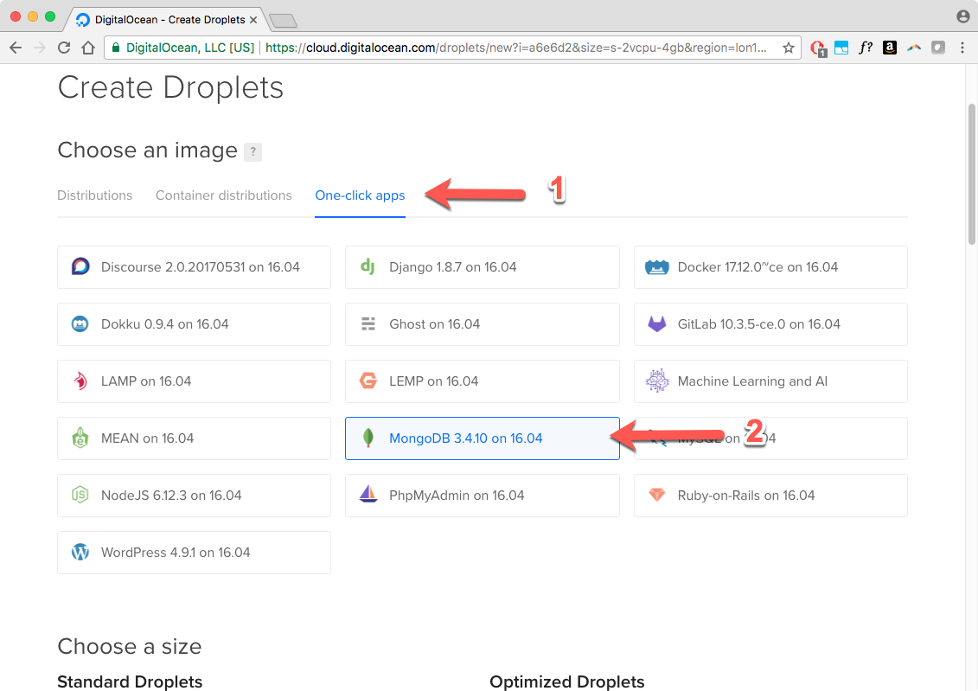Click the GitLab fox icon
The width and height of the screenshot is (978, 691).
pyautogui.click(x=657, y=324)
